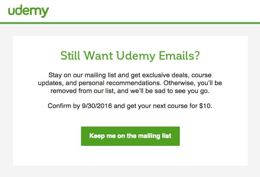Click the Still Want Udemy Emails? heading
260x177 pixels.
(x=130, y=56)
